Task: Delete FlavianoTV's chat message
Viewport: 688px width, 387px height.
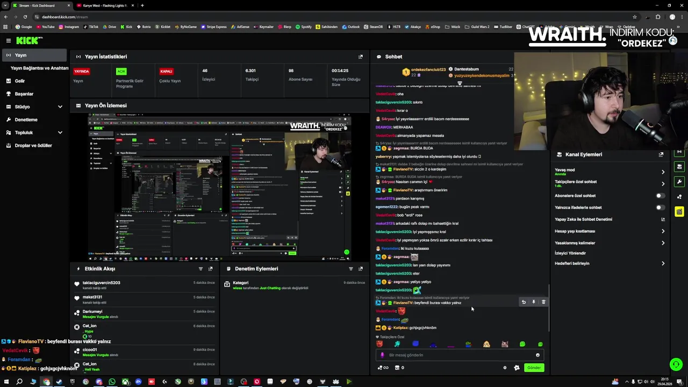Action: pos(543,302)
